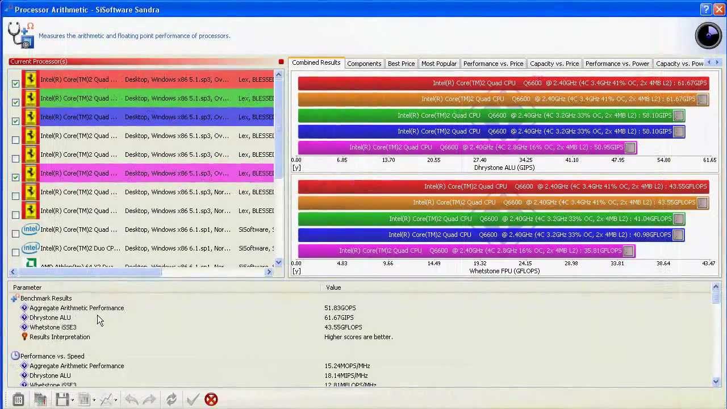Screen dimensions: 727x409
Task: Open help with the question mark button
Action: (705, 9)
